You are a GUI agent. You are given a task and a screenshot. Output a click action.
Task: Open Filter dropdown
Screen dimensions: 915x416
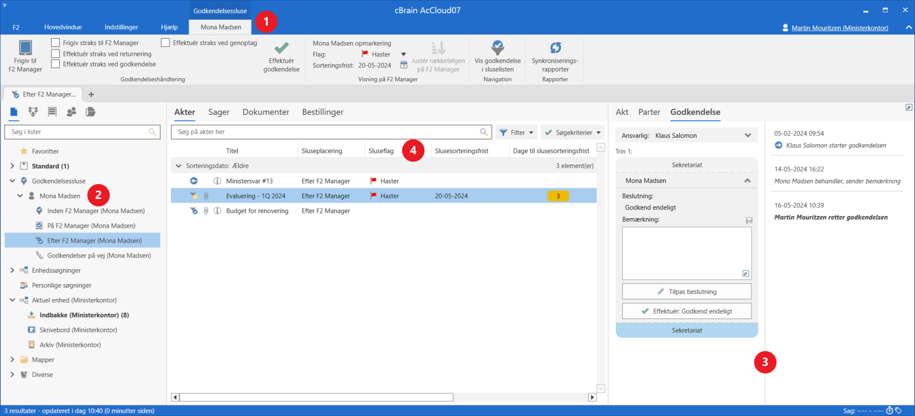[516, 132]
